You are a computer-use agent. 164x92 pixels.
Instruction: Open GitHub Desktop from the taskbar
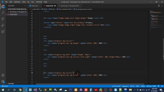tap(81, 90)
